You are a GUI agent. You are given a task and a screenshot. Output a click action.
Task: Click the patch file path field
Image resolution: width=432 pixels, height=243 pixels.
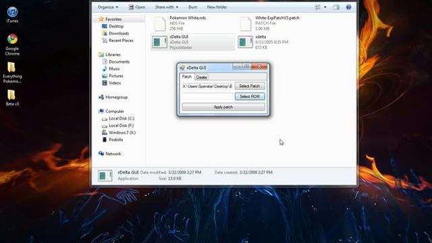207,86
